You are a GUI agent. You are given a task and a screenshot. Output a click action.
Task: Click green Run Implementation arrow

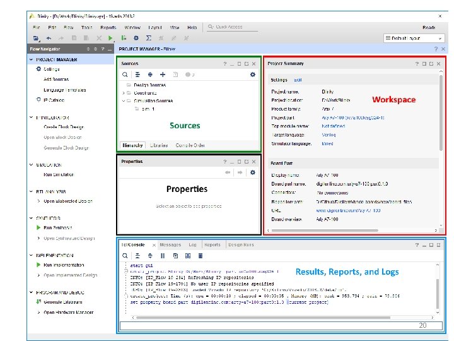pyautogui.click(x=38, y=265)
